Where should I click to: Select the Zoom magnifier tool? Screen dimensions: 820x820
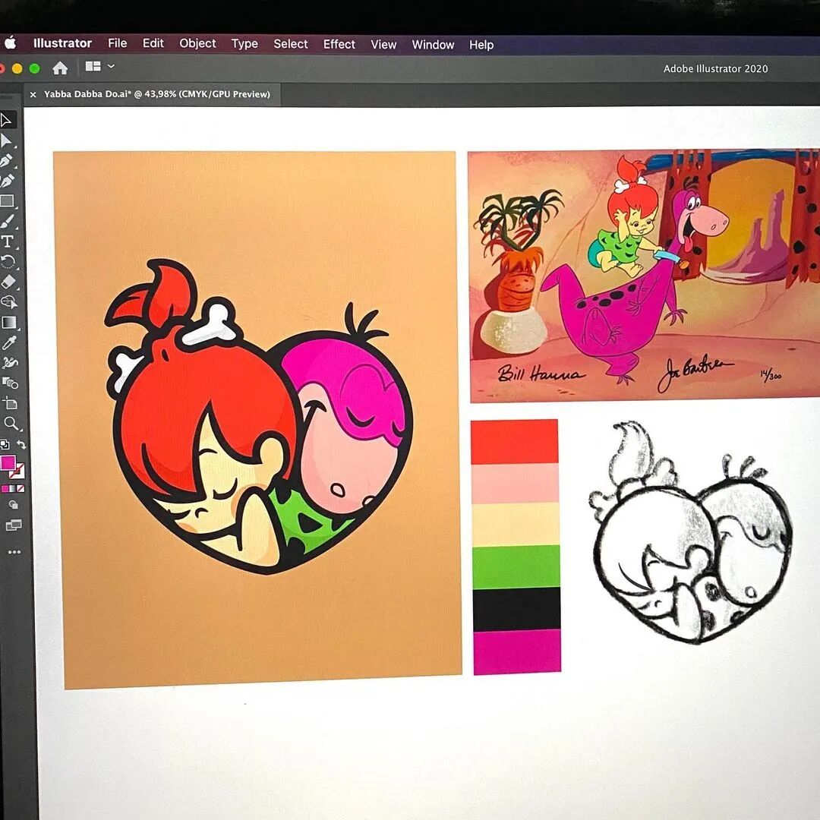[11, 423]
